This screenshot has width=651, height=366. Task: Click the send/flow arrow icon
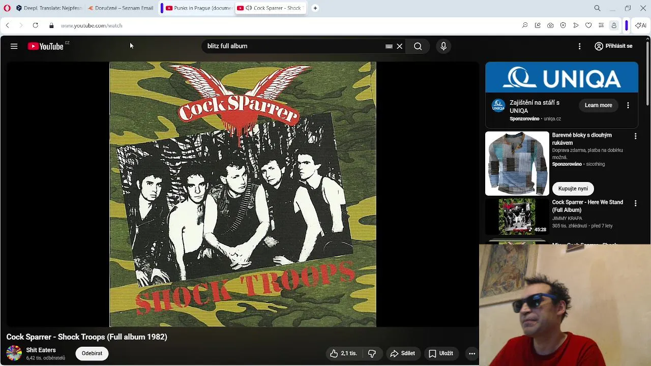click(576, 25)
